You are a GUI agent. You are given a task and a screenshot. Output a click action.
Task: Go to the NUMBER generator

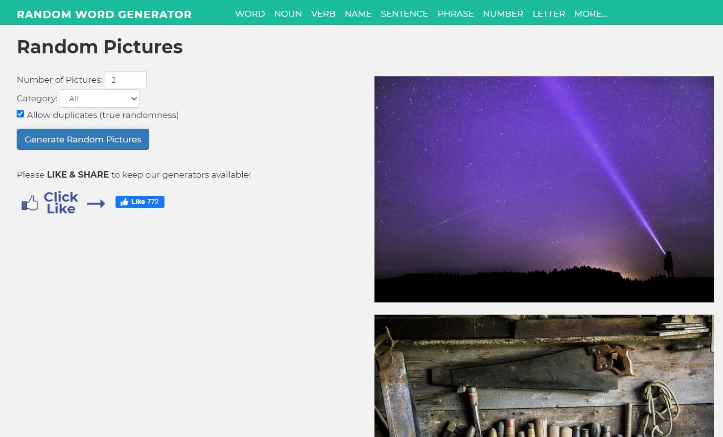(503, 14)
